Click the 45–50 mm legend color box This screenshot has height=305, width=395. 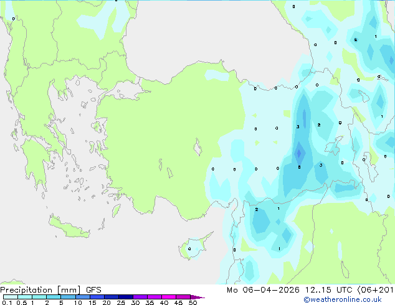point(183,297)
